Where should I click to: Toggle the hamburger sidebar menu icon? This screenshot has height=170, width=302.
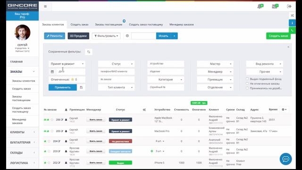(45, 6)
